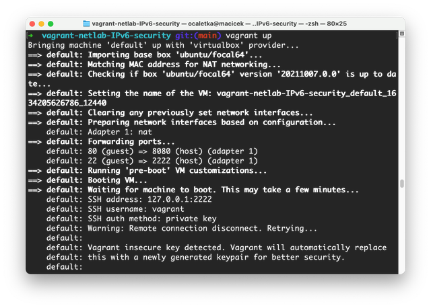
Task: Click 'Preparing network interfaces based on configuration' line
Action: pos(182,122)
